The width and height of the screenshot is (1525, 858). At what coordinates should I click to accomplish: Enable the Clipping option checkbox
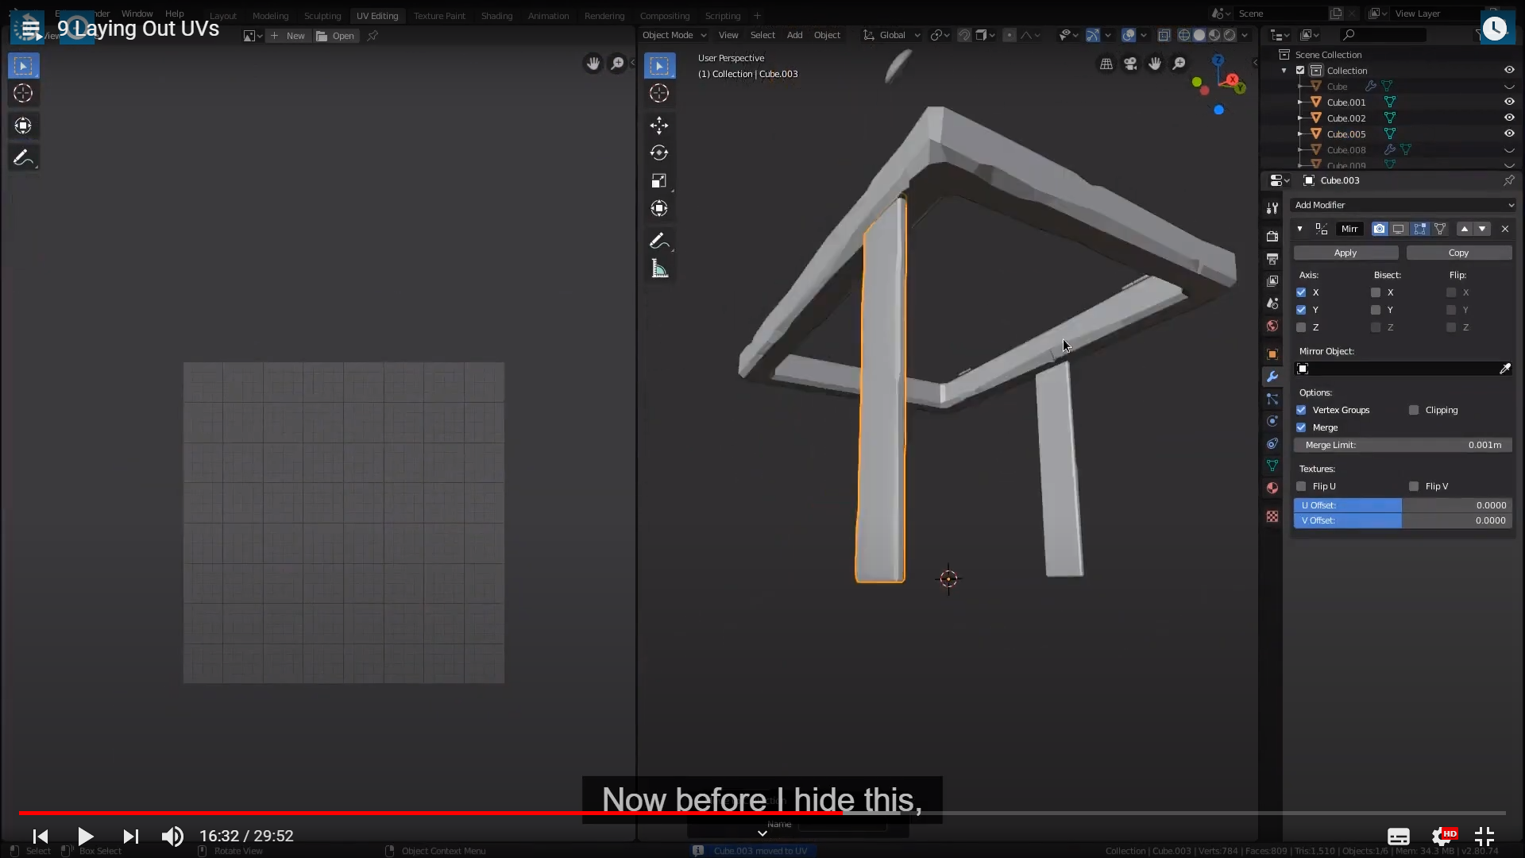pos(1414,410)
